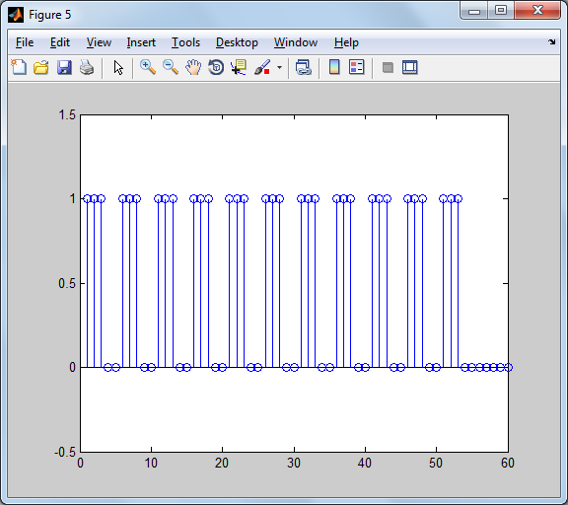Image resolution: width=568 pixels, height=505 pixels.
Task: Click the New Figure icon
Action: [x=19, y=67]
